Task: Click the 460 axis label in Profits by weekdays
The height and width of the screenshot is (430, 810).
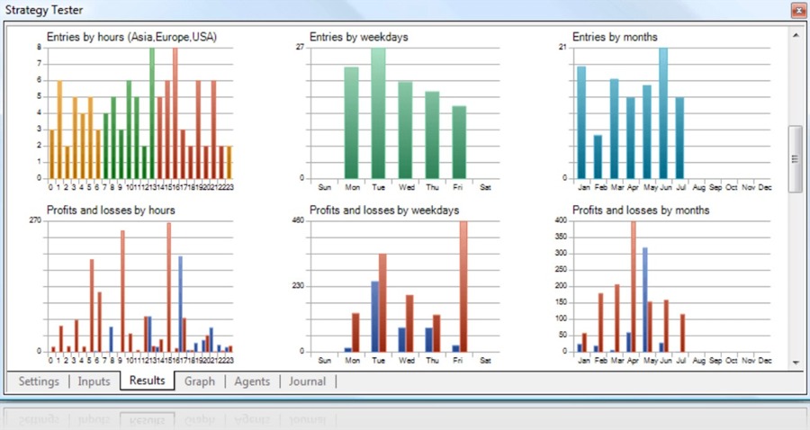Action: tap(299, 220)
